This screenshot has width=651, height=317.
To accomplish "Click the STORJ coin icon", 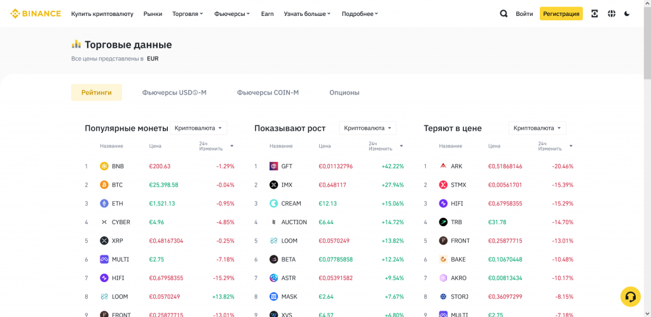I will click(443, 297).
